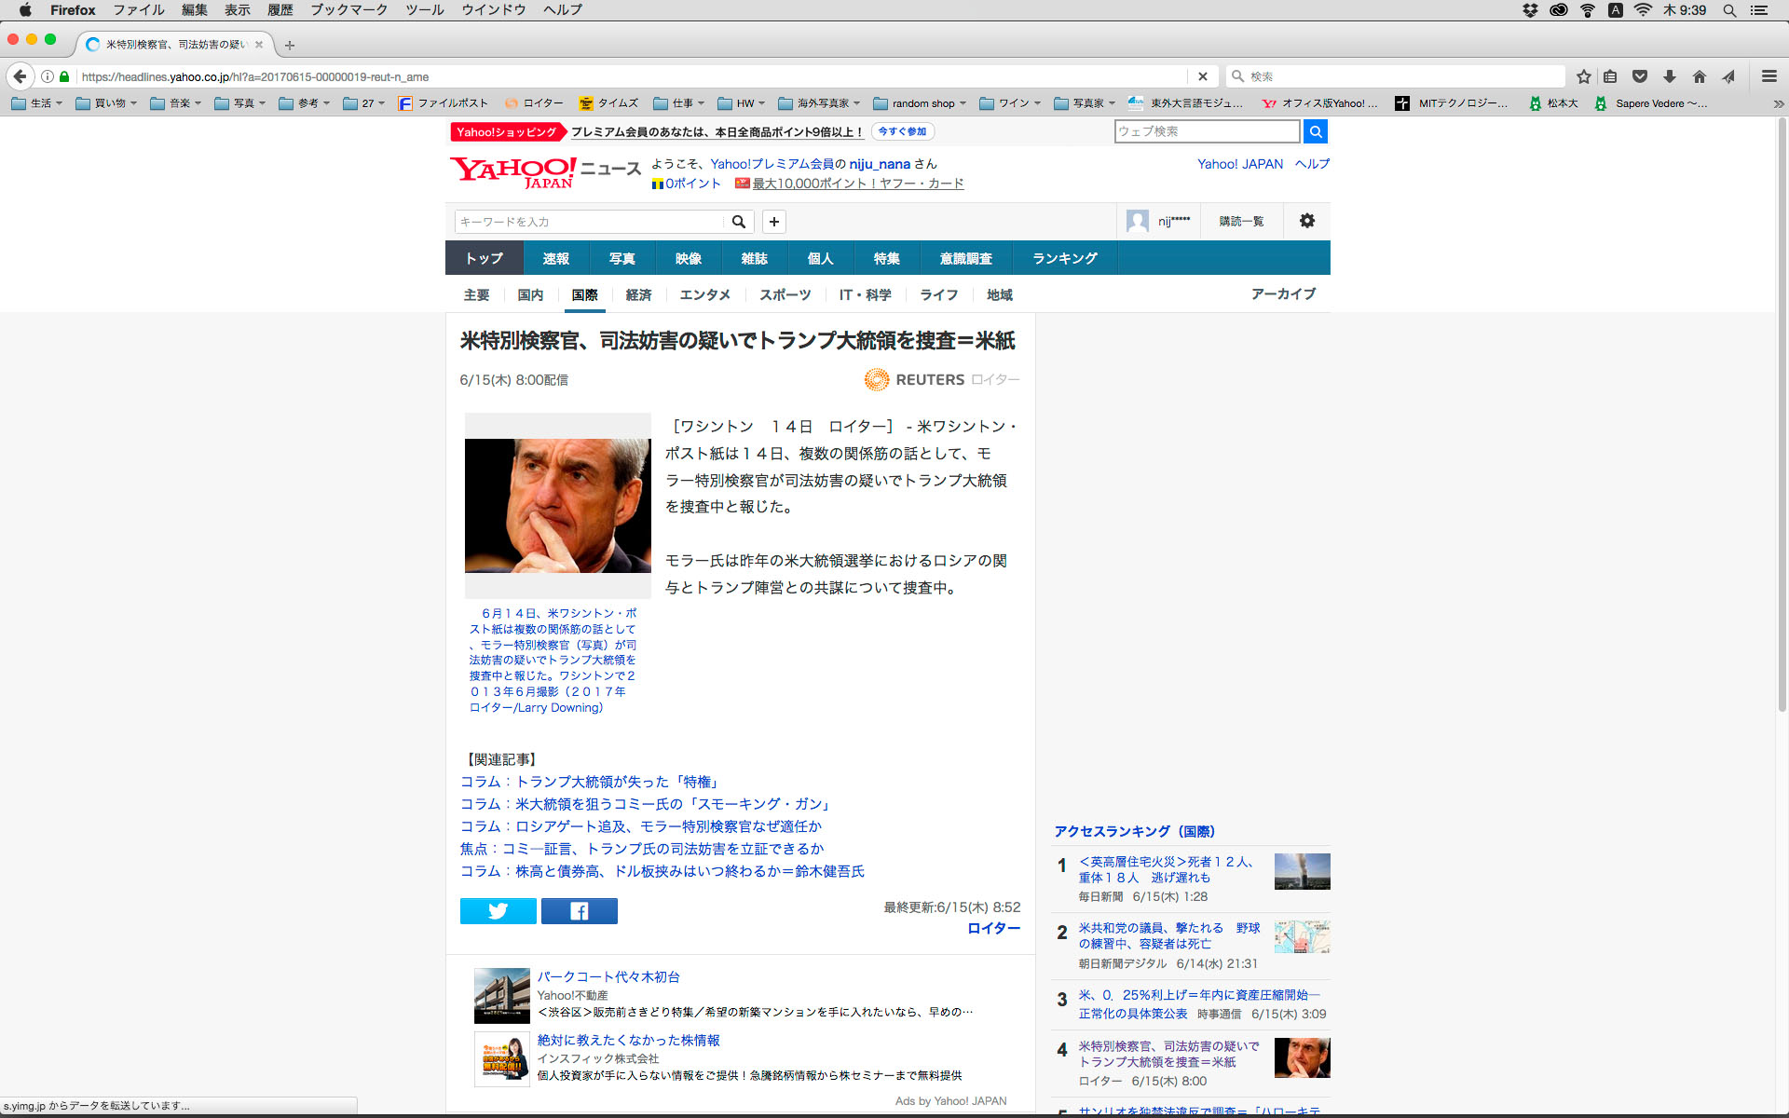Switch to the ランキング tab

pyautogui.click(x=1064, y=258)
